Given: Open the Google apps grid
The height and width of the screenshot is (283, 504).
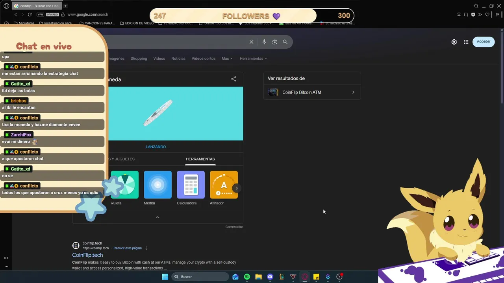Looking at the screenshot, I should point(466,42).
